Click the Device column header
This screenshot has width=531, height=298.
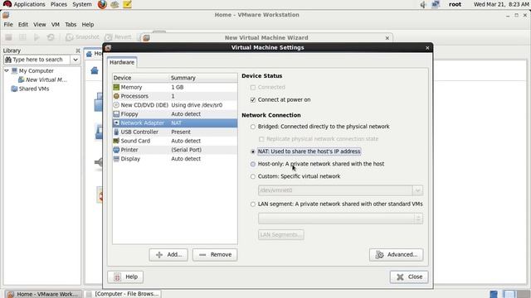[x=140, y=78]
